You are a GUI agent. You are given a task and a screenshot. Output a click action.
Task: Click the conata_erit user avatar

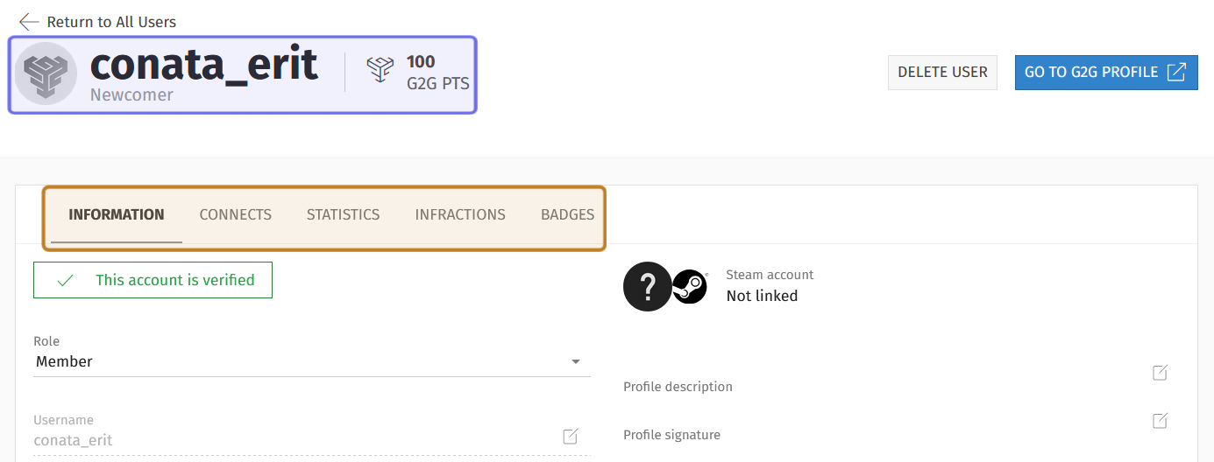click(x=46, y=73)
